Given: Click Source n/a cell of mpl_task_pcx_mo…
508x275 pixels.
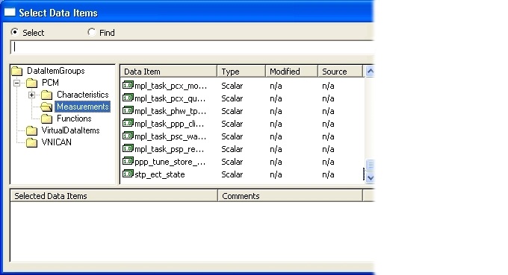Looking at the screenshot, I should [x=328, y=86].
